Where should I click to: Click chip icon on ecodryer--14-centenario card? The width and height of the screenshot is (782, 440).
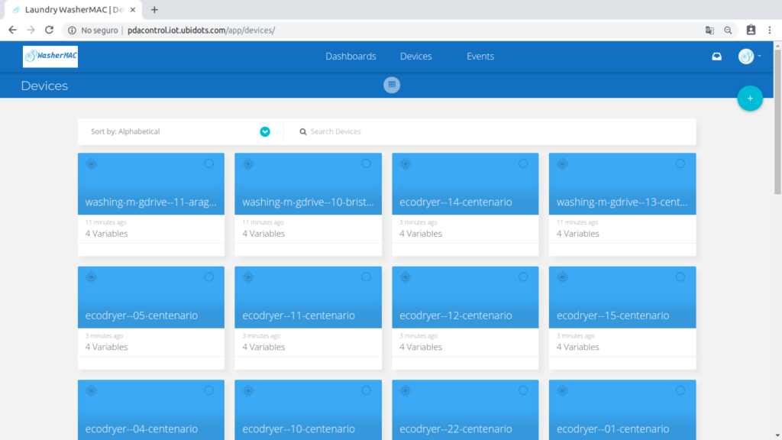click(x=406, y=163)
